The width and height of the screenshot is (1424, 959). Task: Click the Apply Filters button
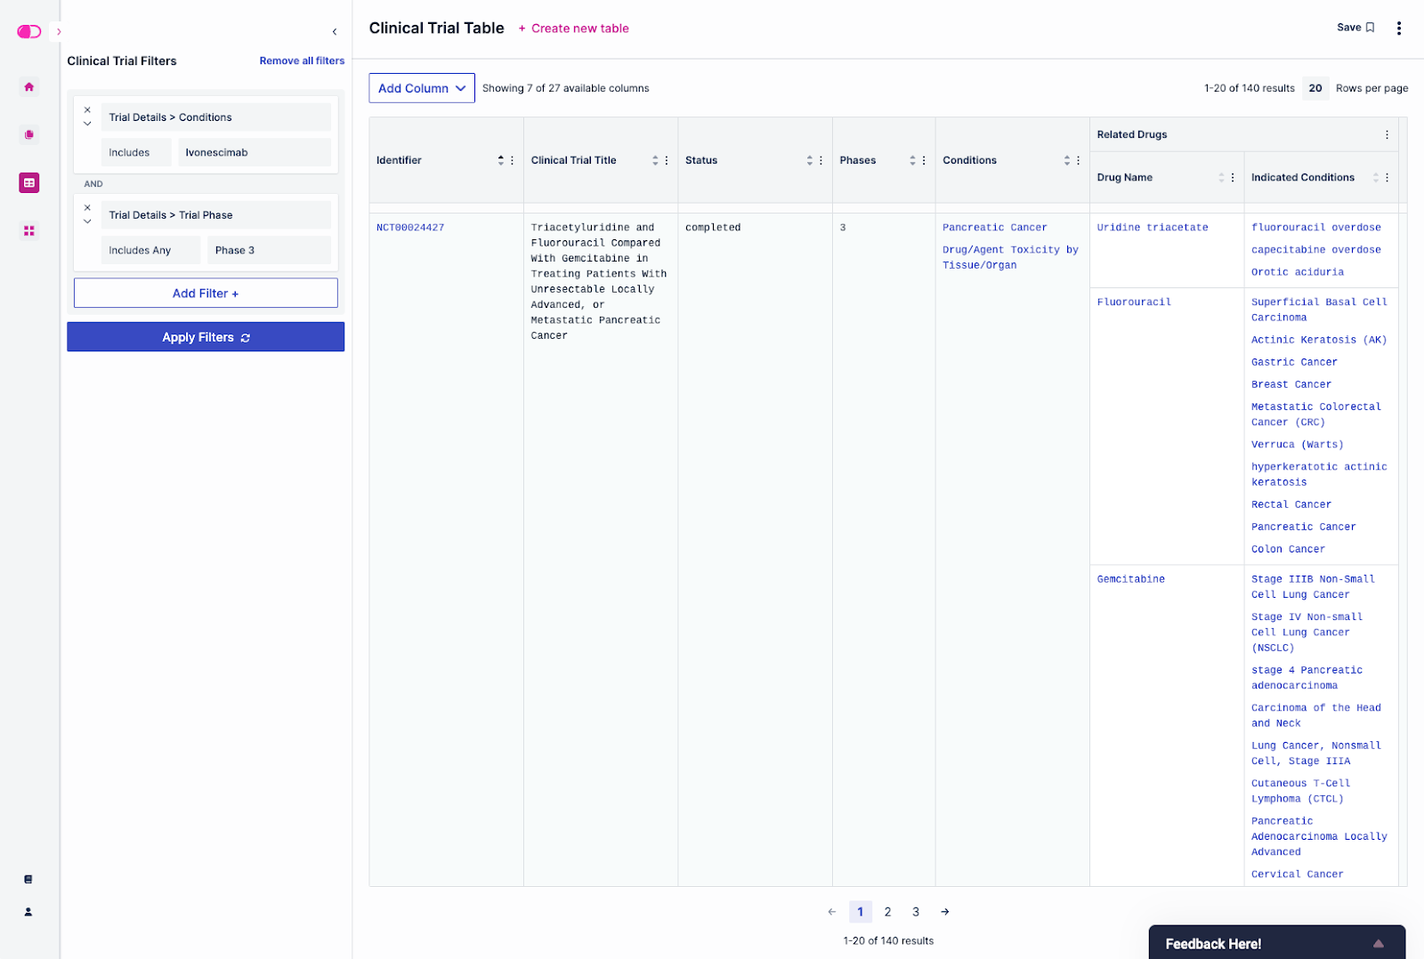pyautogui.click(x=206, y=337)
